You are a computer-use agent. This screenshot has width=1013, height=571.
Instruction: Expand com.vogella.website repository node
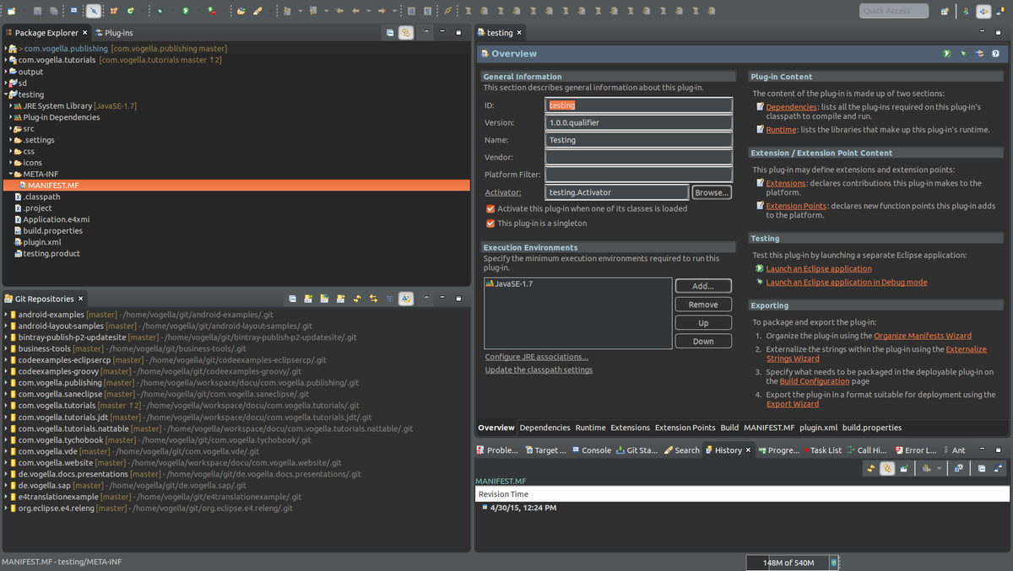pyautogui.click(x=5, y=462)
